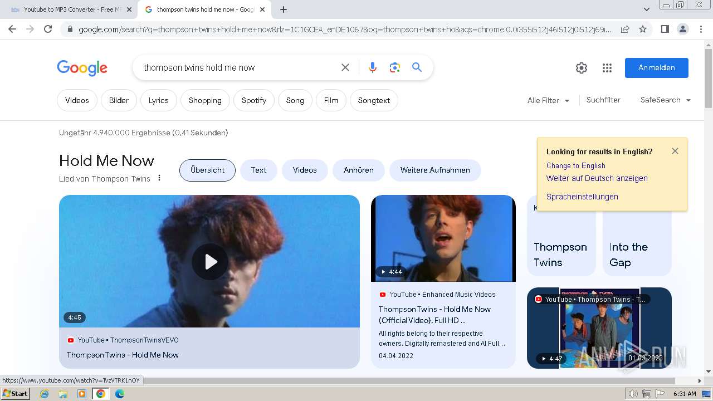Filter results by Videos chip
Screen dimensions: 713x401
pos(77,100)
